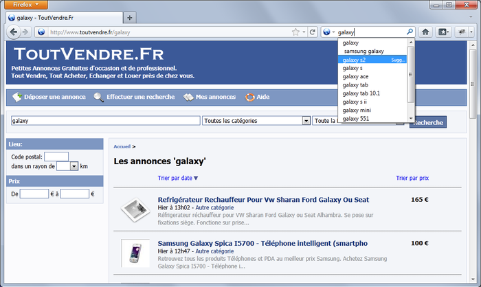Open listing 'Refrigérateur Rechauffeur Pour Vw Sharan'
This screenshot has height=287, width=481.
(263, 200)
